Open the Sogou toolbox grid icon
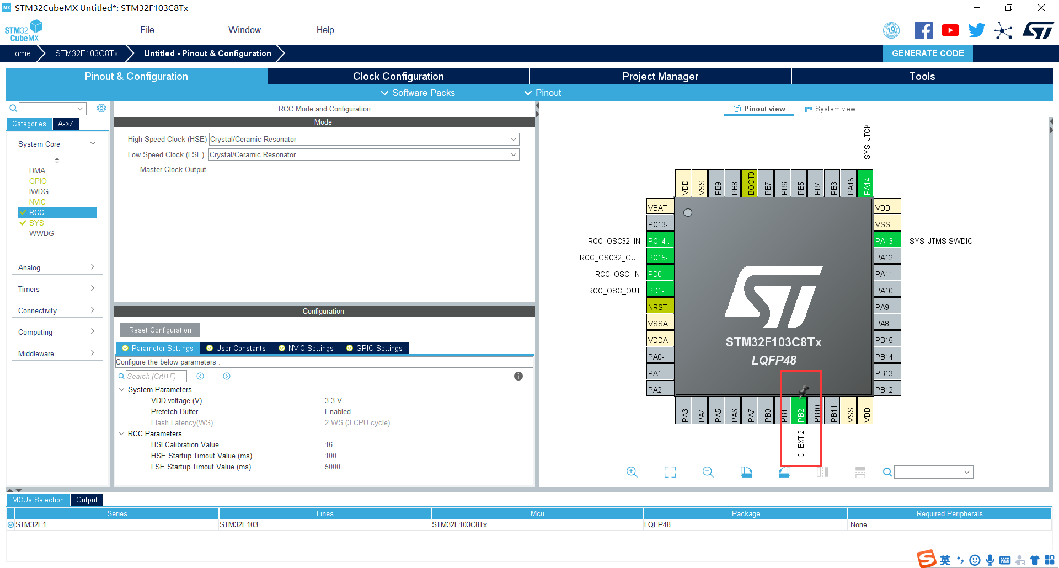 tap(1050, 560)
